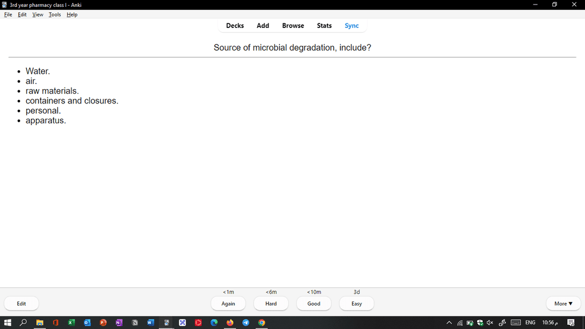Click the 'containers and closures.' bullet

pos(72,101)
